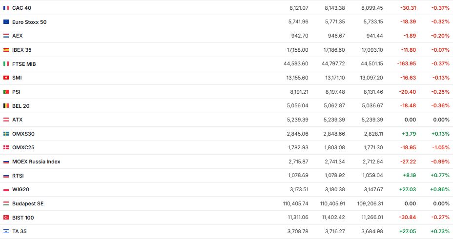Click the Italian flag beside FTSE MIB
Viewport: 453px width, 241px height.
tap(6, 64)
